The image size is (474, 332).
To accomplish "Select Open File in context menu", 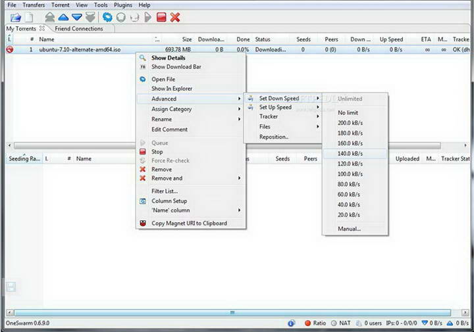I will click(192, 80).
